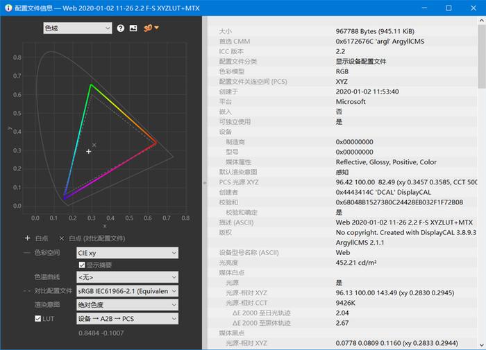This screenshot has height=350, width=486.
Task: Toggle the LUT checkbox
Action: tap(37, 318)
